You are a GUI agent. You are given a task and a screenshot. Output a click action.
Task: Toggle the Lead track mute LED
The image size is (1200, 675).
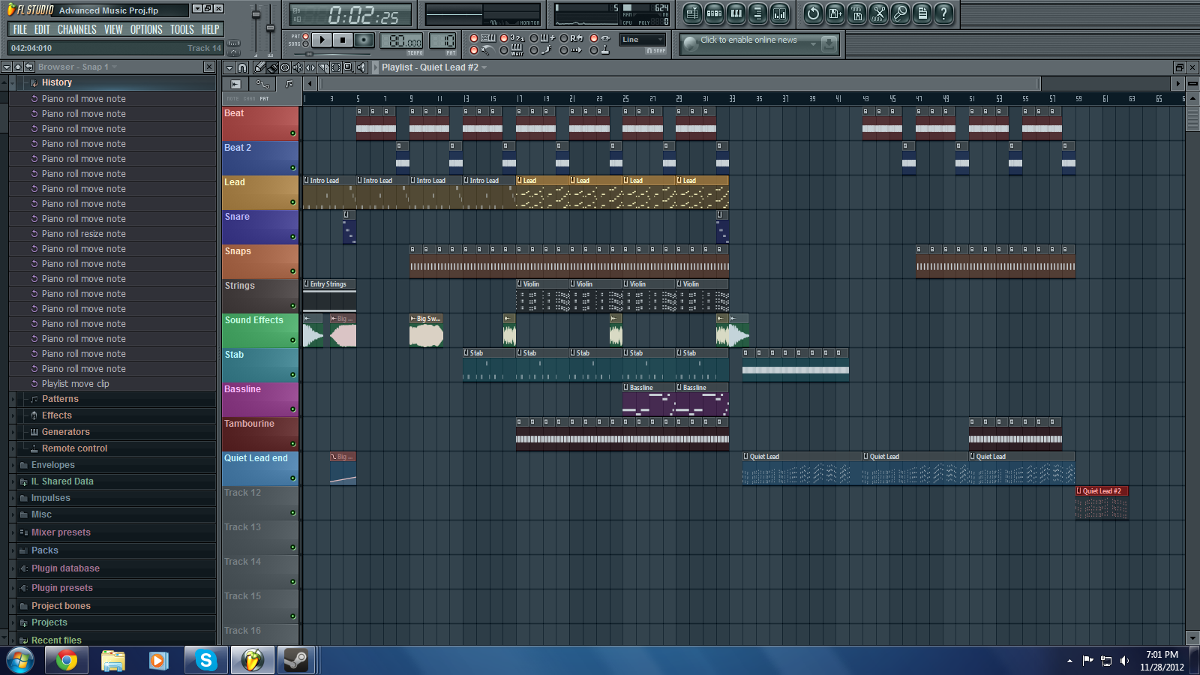click(x=292, y=202)
